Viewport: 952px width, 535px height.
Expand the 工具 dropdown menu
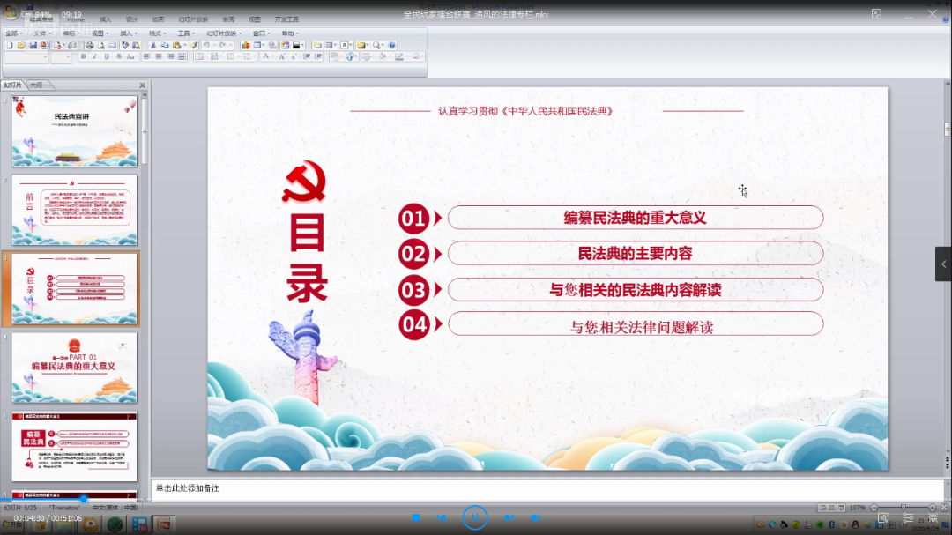pyautogui.click(x=185, y=33)
